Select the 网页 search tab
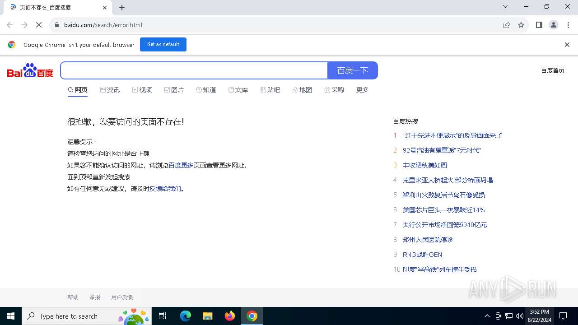Viewport: 578px width, 325px height. pyautogui.click(x=78, y=90)
